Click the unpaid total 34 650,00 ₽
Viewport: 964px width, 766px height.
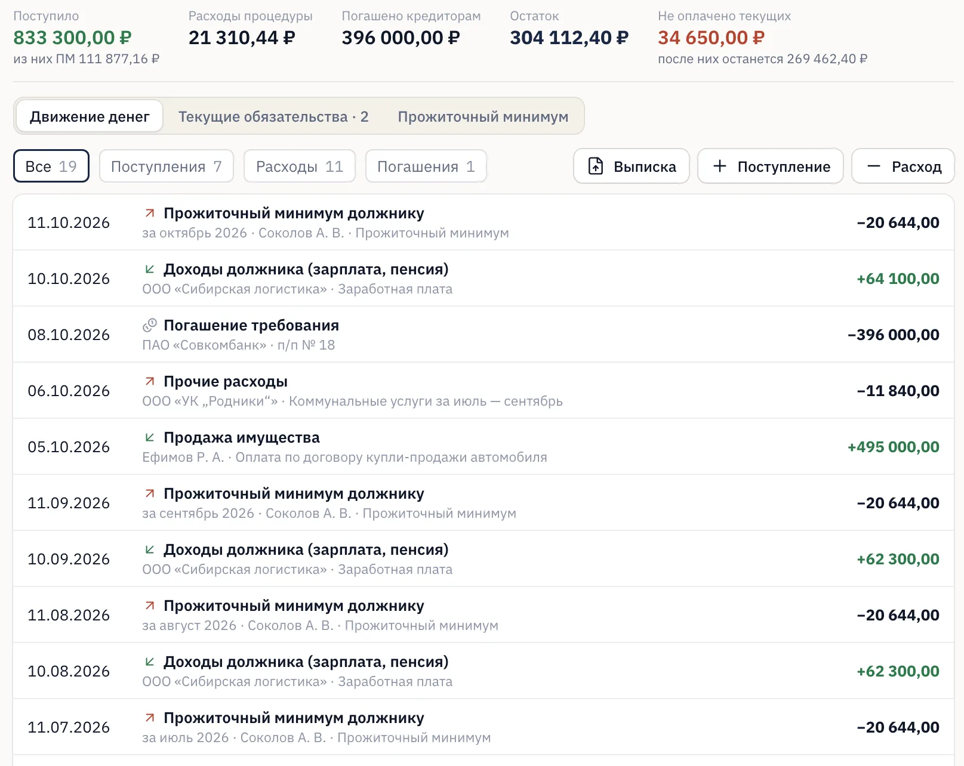pyautogui.click(x=711, y=38)
